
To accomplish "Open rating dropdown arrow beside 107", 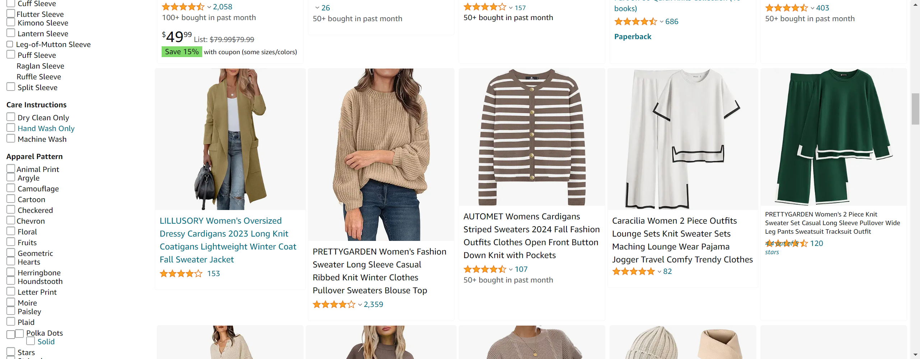I will [x=511, y=269].
